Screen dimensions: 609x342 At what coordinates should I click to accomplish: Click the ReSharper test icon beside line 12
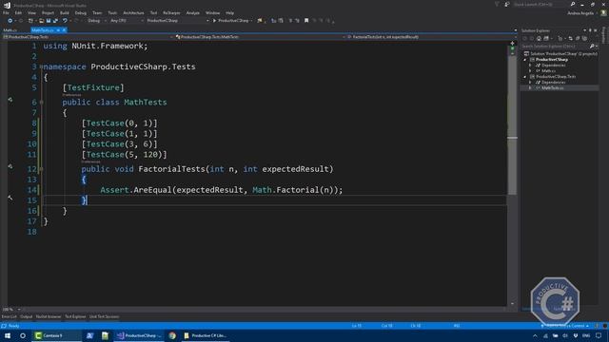(10, 167)
